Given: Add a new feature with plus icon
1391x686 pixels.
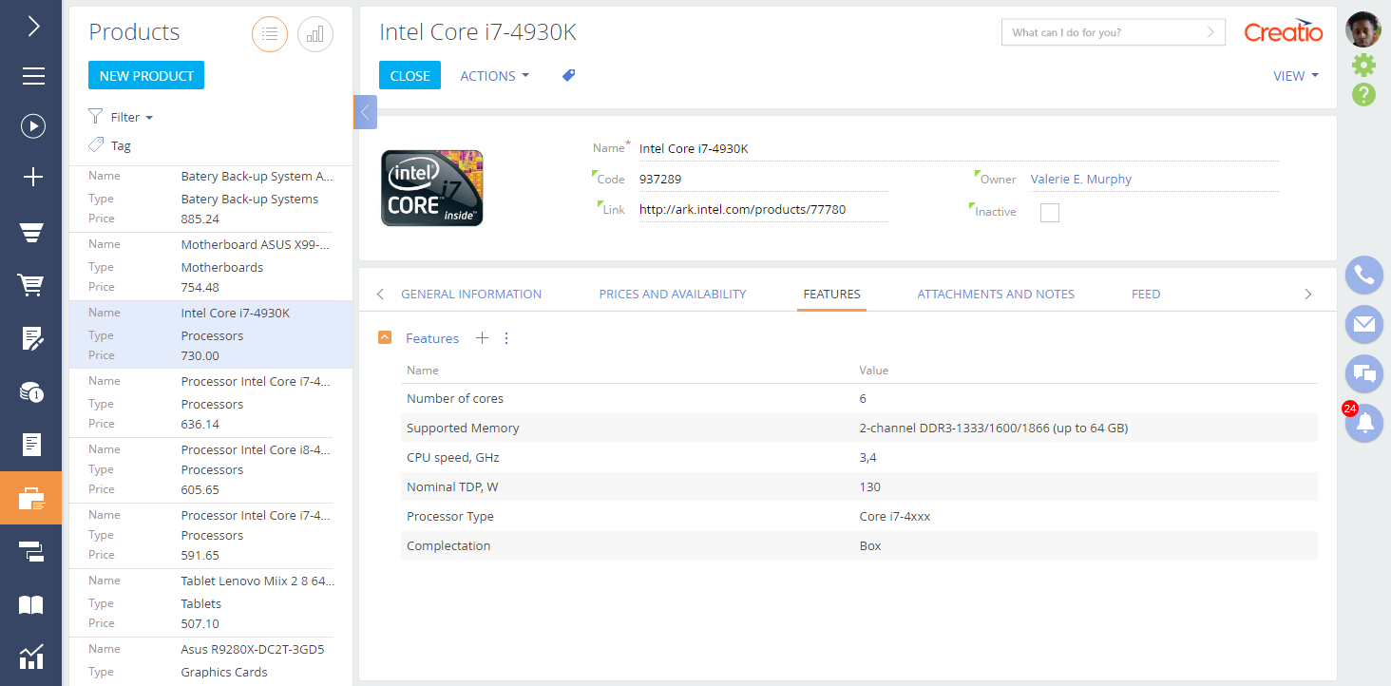Looking at the screenshot, I should [x=482, y=338].
